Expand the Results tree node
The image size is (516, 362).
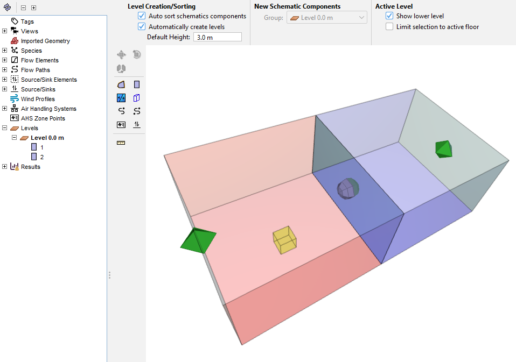pos(5,167)
